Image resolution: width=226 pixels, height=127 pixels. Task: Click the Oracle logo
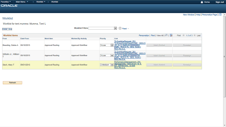(x=10, y=6)
